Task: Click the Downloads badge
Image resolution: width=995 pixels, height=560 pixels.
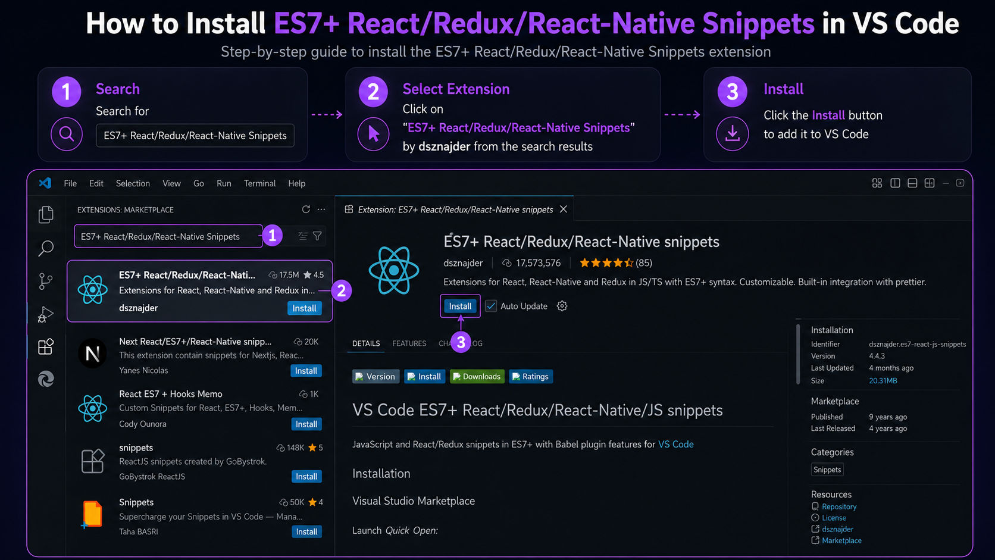Action: [x=477, y=376]
